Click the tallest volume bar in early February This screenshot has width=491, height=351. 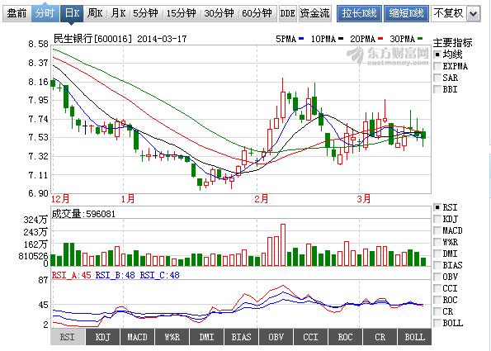[283, 245]
